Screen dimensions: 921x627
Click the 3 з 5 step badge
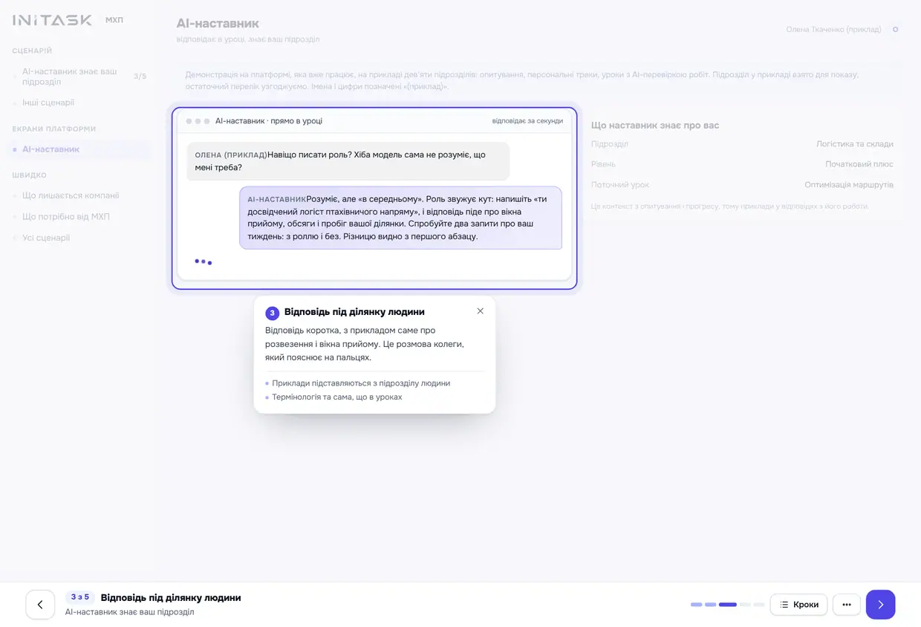point(80,597)
